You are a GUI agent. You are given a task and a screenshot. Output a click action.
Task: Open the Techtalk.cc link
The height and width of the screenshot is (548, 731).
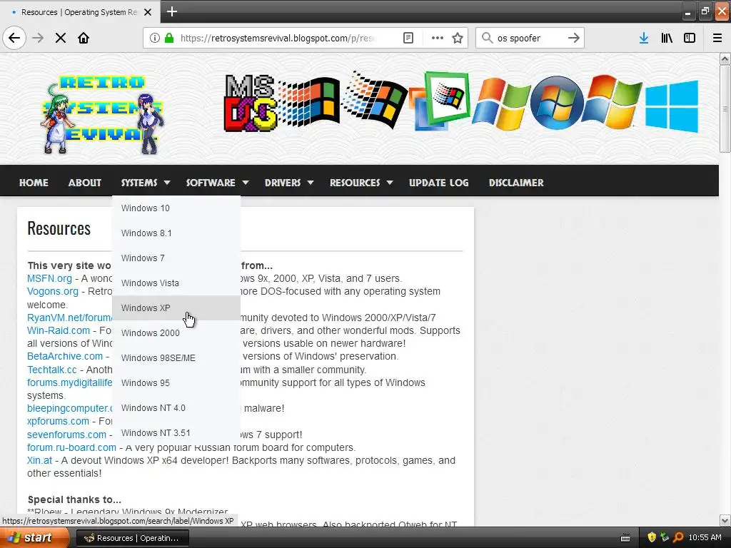click(51, 370)
